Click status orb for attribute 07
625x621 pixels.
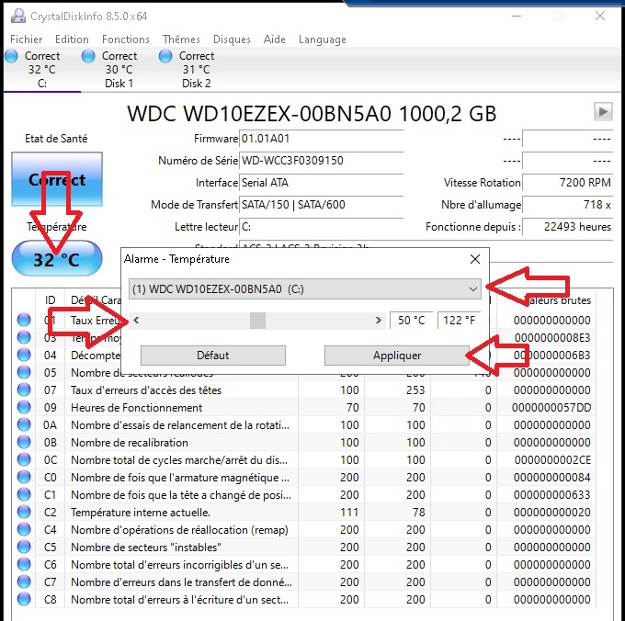click(x=24, y=390)
